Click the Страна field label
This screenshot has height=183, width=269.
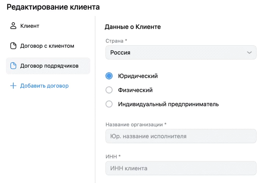116,41
